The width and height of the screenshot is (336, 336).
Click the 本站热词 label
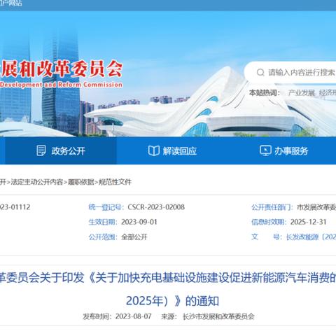click(265, 93)
